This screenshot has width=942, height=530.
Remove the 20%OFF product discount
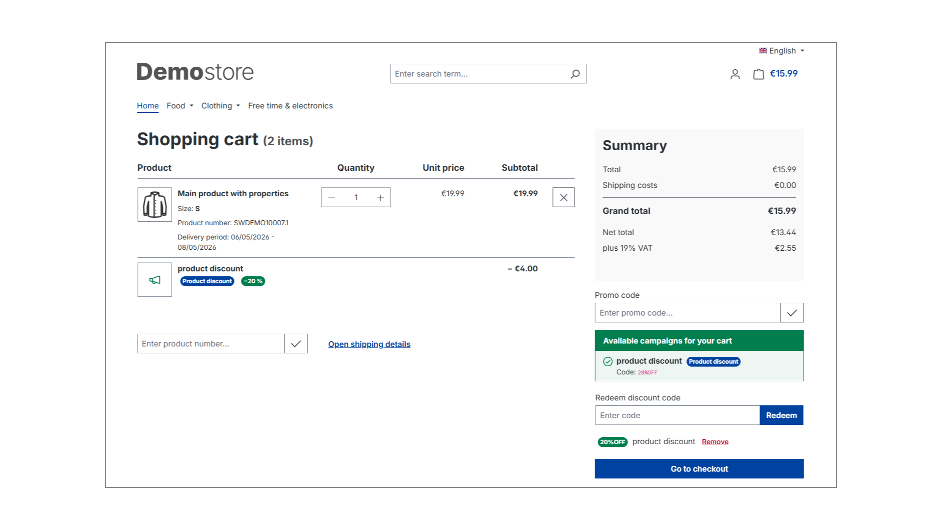point(715,442)
